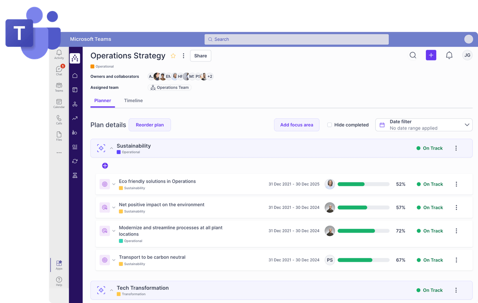
Task: Open the hierarchy view icon in the sidebar
Action: pos(75,104)
